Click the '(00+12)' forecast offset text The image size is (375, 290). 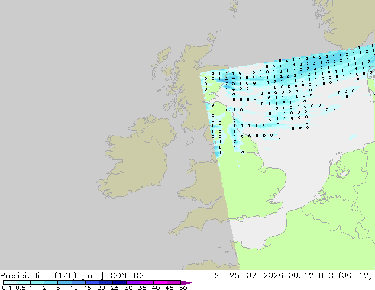(x=355, y=276)
